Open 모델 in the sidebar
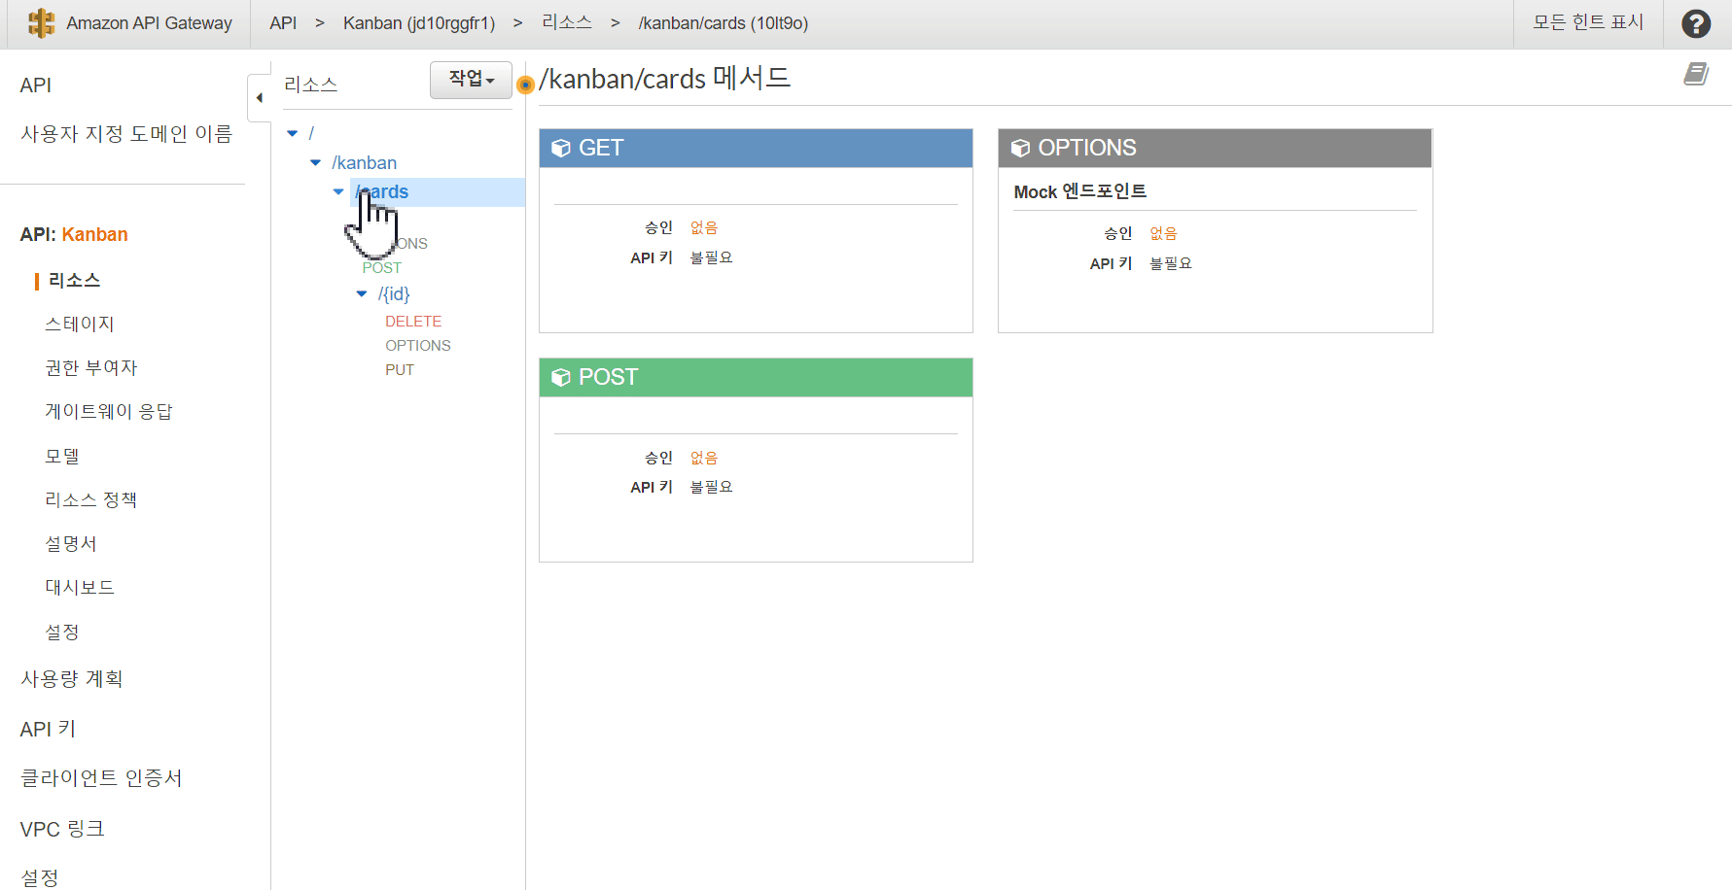1732x890 pixels. click(x=62, y=457)
